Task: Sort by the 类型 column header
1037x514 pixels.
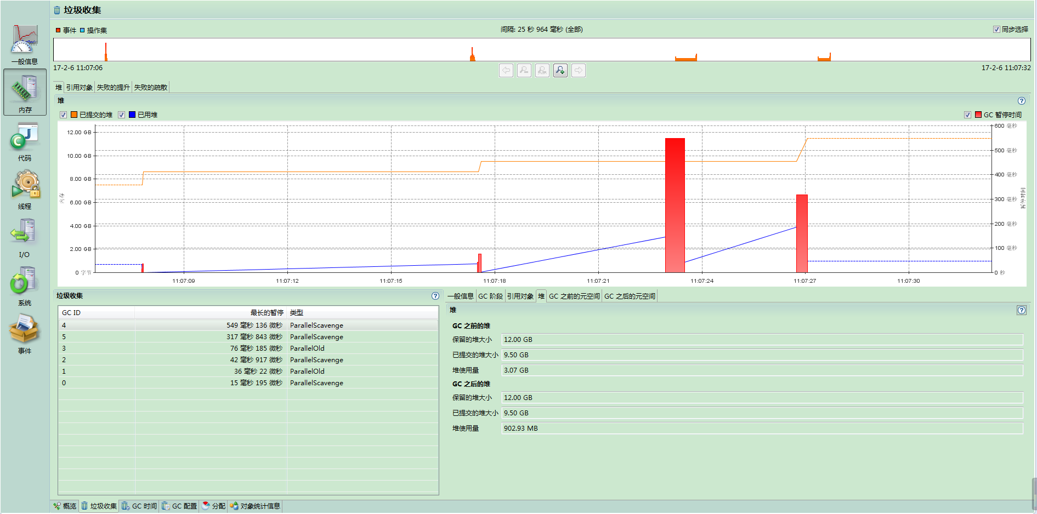Action: 362,313
